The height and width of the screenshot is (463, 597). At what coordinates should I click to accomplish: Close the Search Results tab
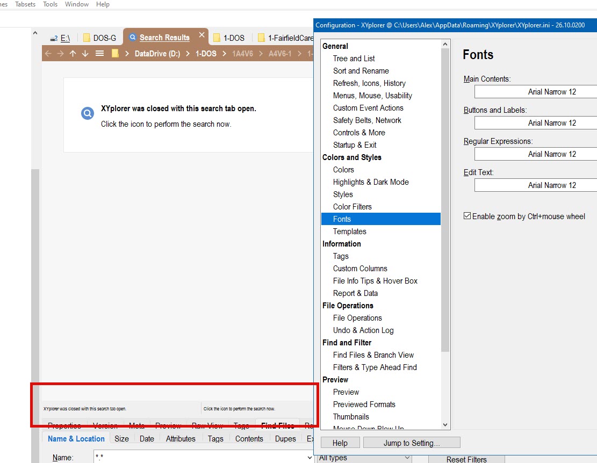click(x=202, y=35)
